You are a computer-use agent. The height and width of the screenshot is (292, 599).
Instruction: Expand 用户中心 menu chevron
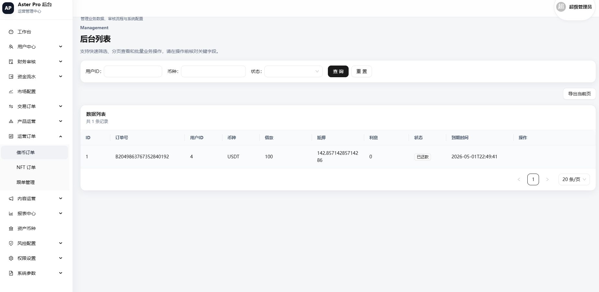[61, 47]
